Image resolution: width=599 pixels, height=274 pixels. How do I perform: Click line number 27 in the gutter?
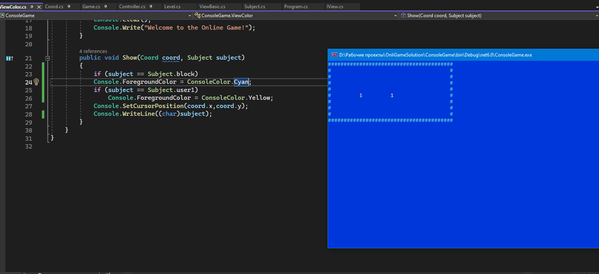(x=29, y=106)
